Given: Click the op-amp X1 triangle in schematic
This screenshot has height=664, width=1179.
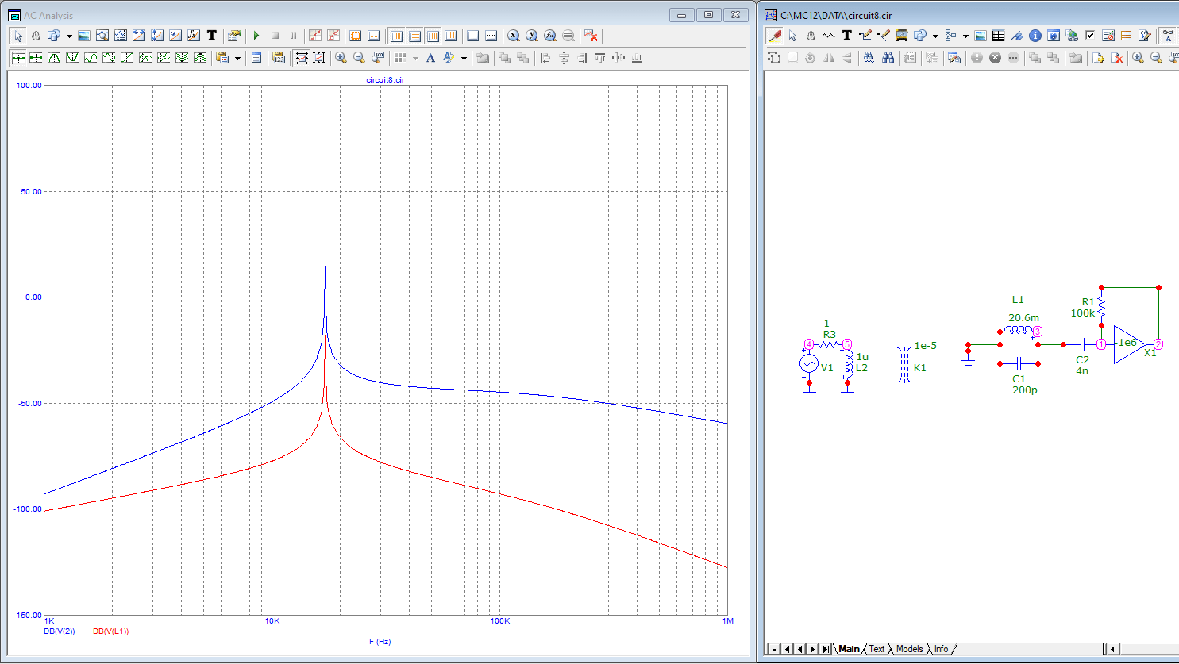Looking at the screenshot, I should tap(1129, 344).
